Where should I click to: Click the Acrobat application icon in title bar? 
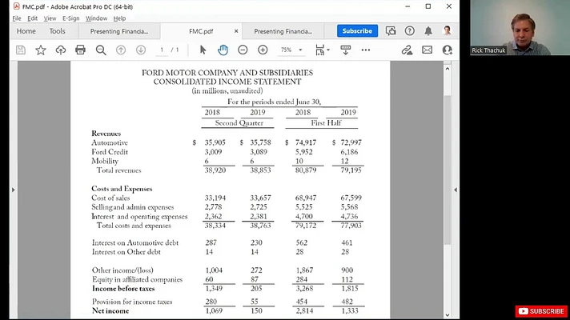click(x=16, y=6)
